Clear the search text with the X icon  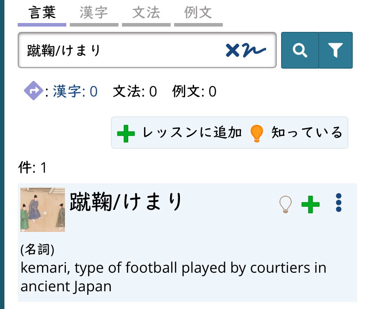click(233, 50)
